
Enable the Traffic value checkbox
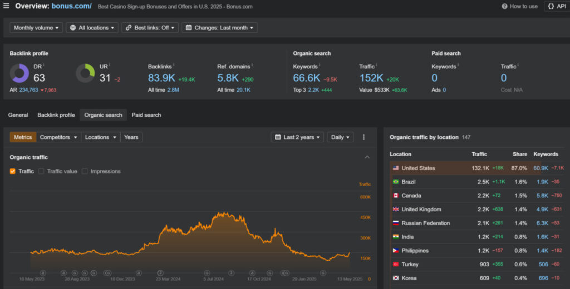tap(41, 171)
